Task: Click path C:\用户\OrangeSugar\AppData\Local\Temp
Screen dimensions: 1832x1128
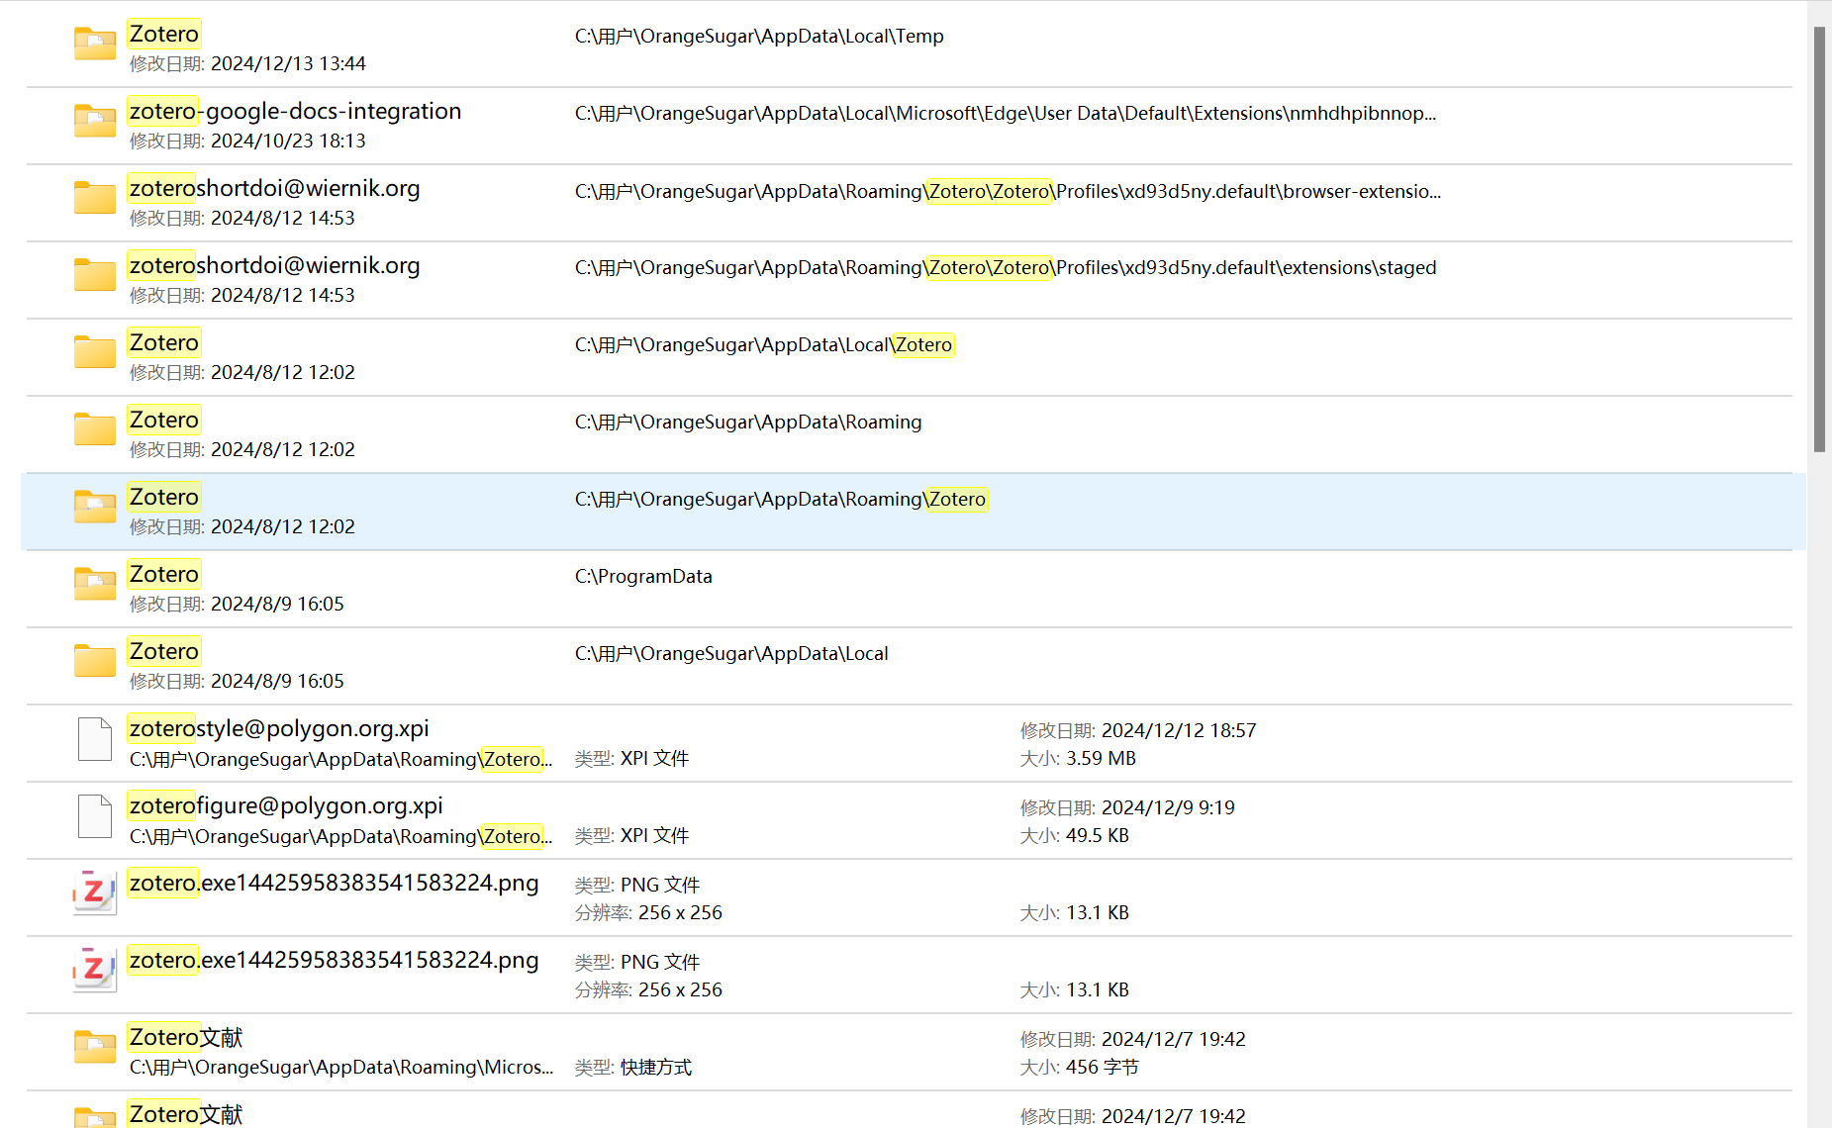Action: (759, 37)
